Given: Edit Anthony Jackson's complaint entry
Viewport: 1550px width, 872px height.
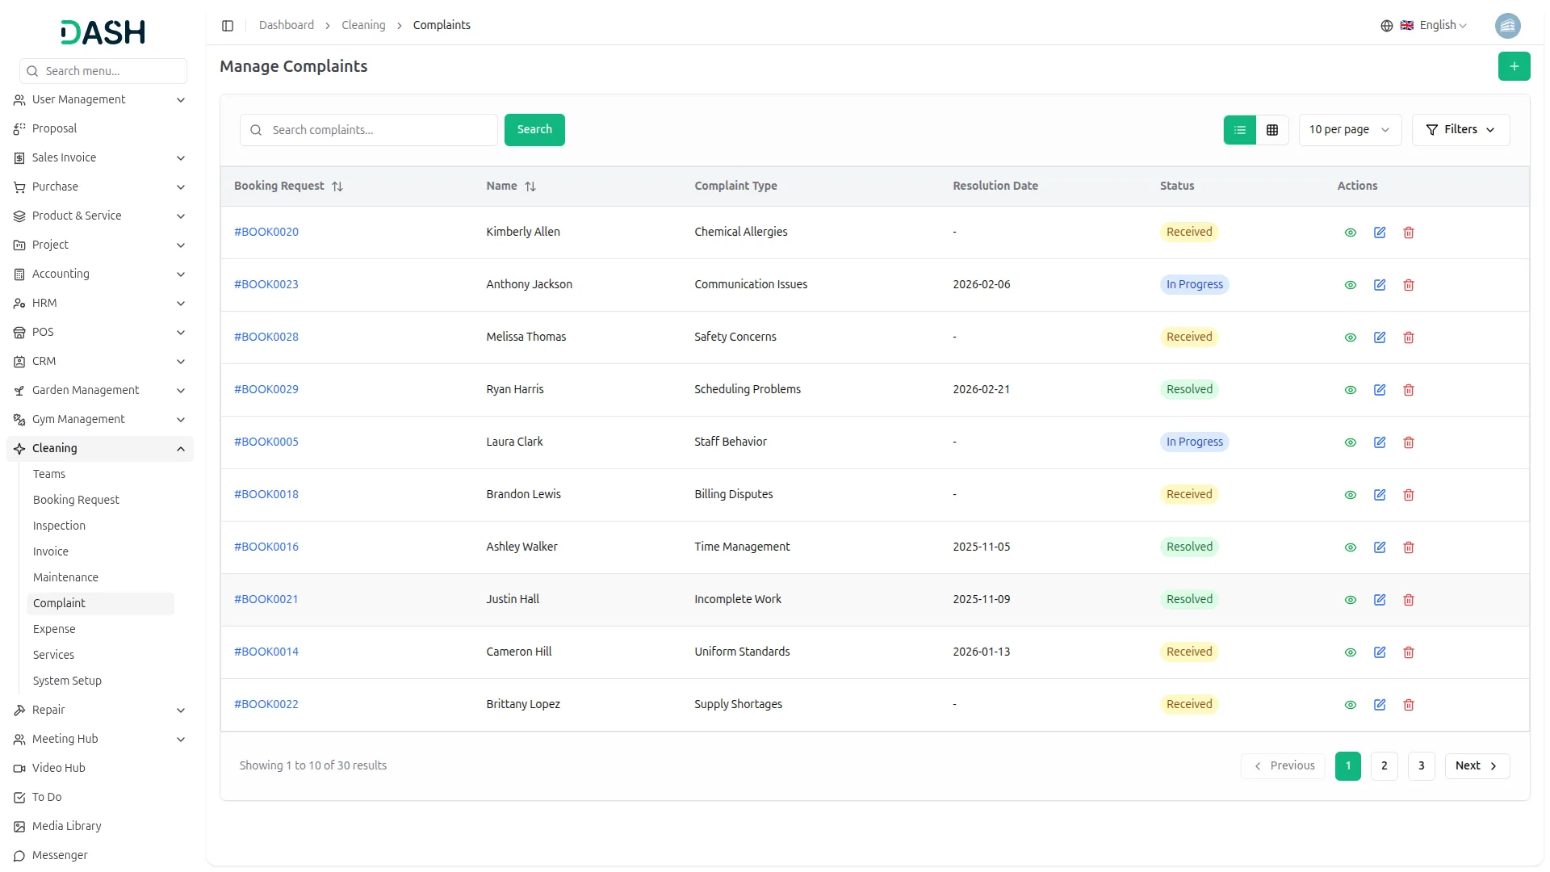Looking at the screenshot, I should (1380, 285).
